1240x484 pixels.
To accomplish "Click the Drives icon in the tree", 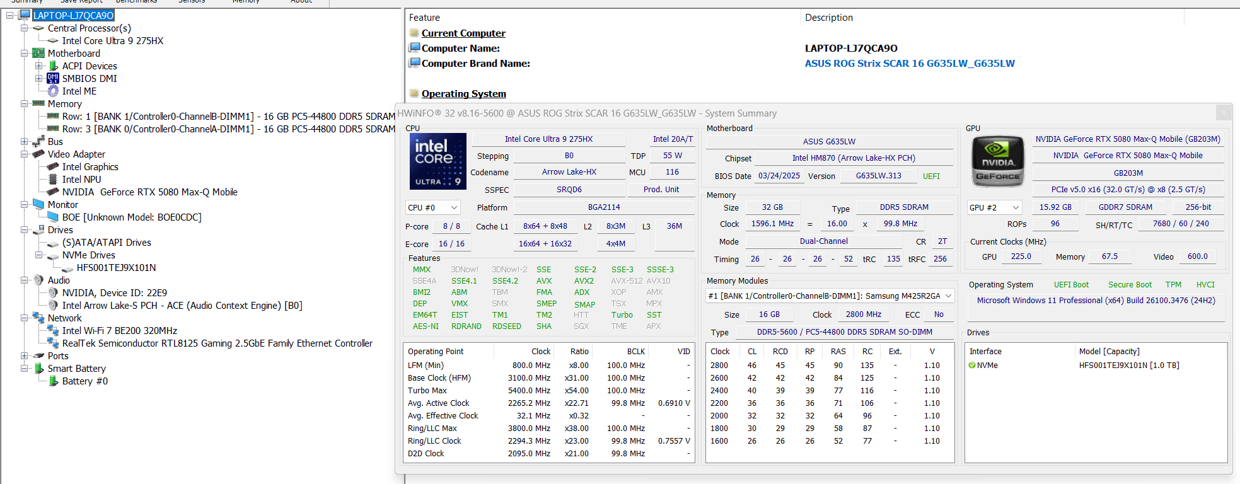I will pyautogui.click(x=38, y=230).
